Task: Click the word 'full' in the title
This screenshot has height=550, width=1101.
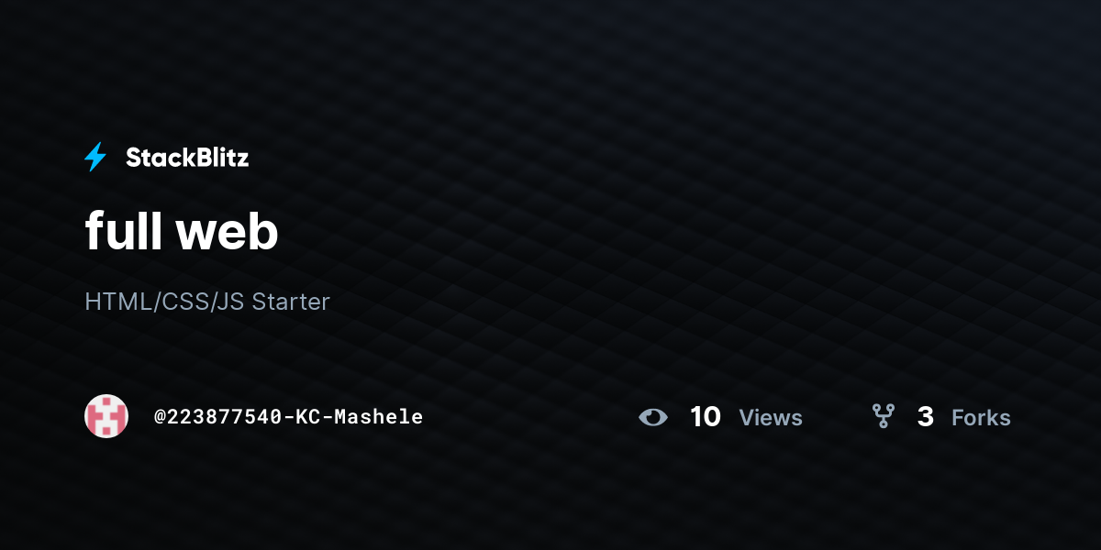Action: click(124, 230)
